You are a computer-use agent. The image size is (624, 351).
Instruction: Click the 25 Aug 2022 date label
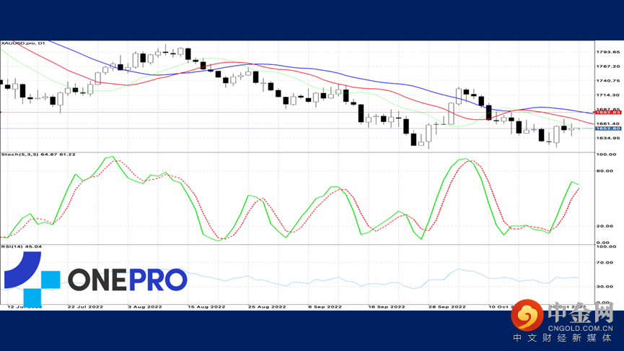[x=267, y=307]
